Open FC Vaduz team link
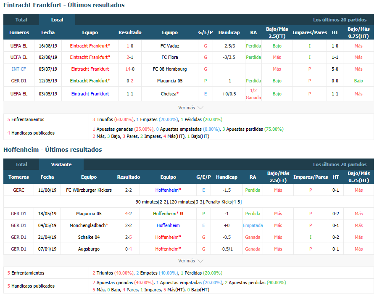The width and height of the screenshot is (382, 296). point(170,46)
